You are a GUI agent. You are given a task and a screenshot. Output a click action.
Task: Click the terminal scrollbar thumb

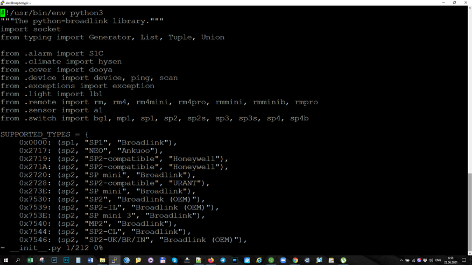click(470, 212)
